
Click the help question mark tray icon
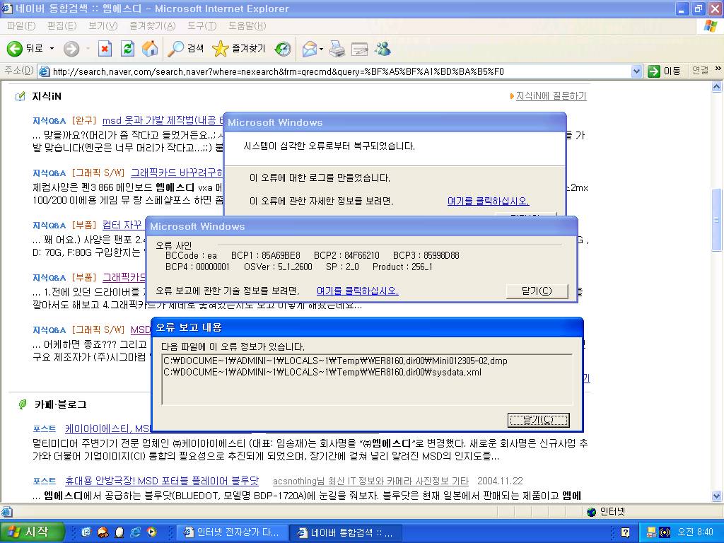coord(625,532)
